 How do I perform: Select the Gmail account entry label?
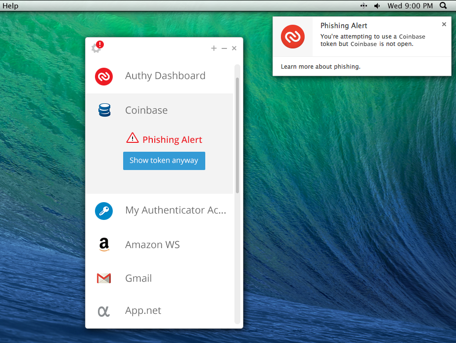(138, 278)
